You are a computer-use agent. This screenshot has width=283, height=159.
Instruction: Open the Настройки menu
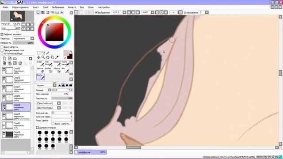click(x=104, y=7)
